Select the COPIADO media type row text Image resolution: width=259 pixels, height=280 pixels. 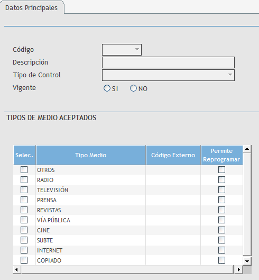49,260
